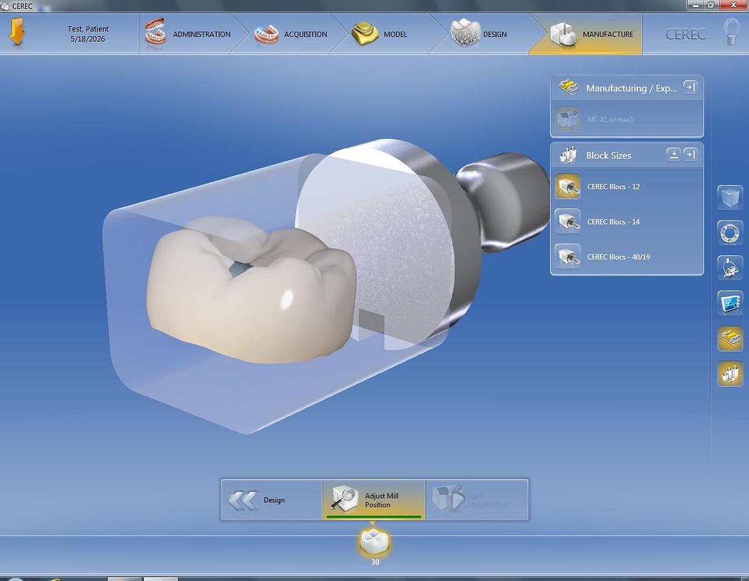
Task: Click the Adjust Mill Position magnifier icon
Action: (x=345, y=498)
